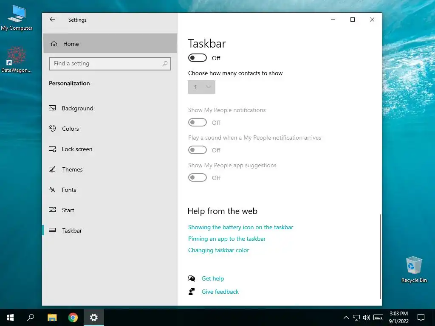Click the Themes brush icon in sidebar
Viewport: 435px width, 326px height.
[52, 169]
